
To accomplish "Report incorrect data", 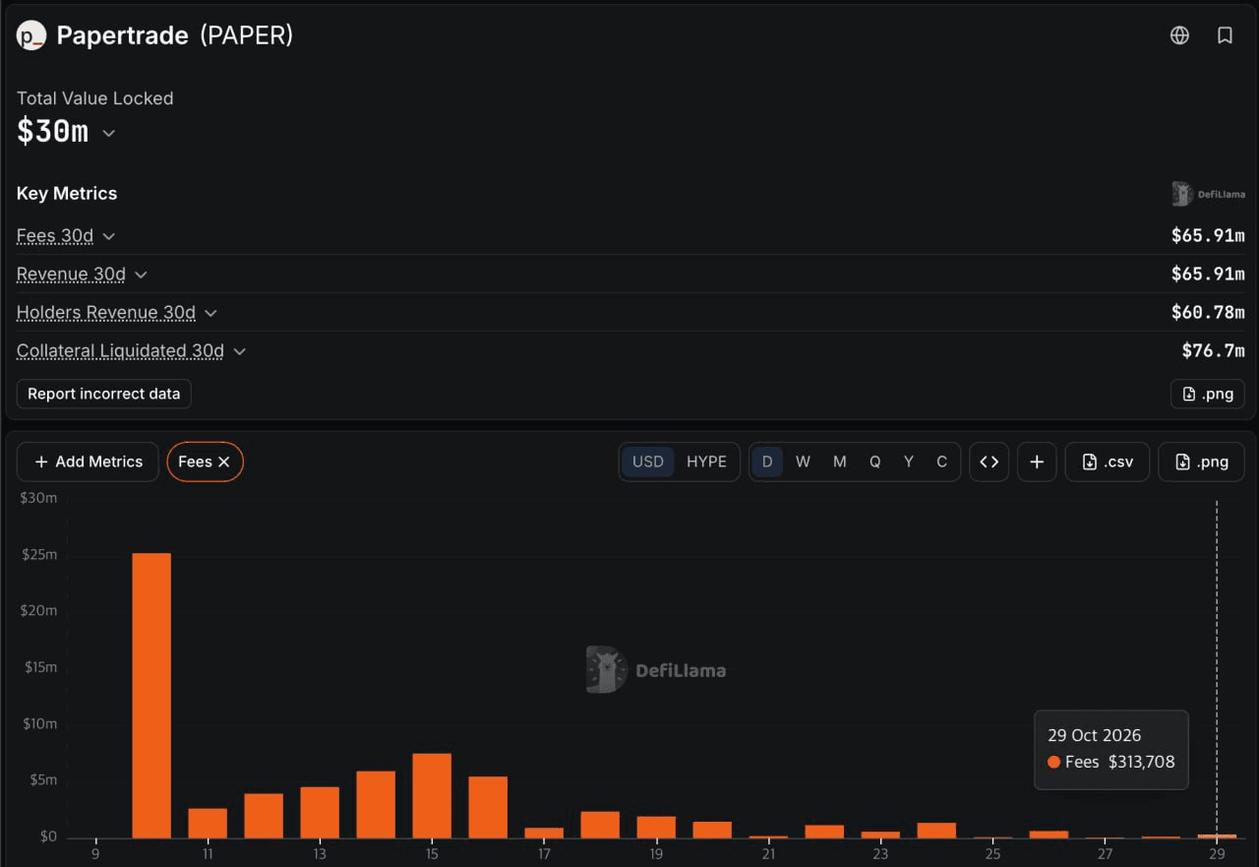I will point(104,394).
